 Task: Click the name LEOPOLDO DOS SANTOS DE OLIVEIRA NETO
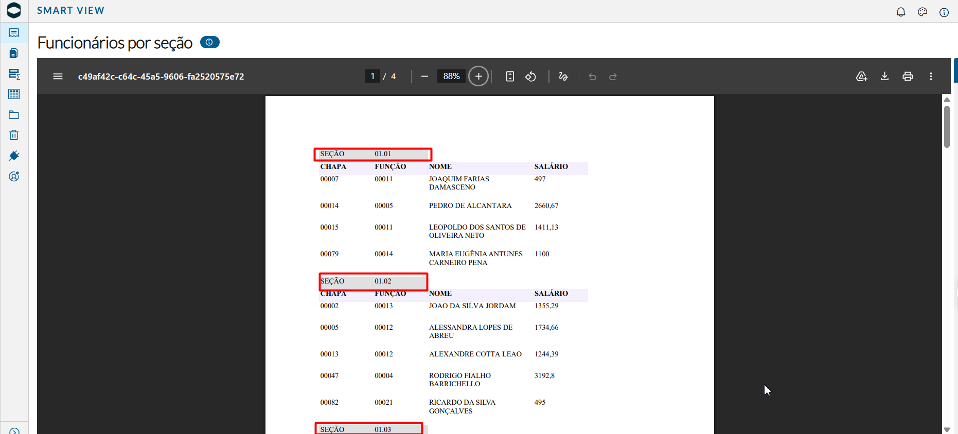tap(477, 231)
